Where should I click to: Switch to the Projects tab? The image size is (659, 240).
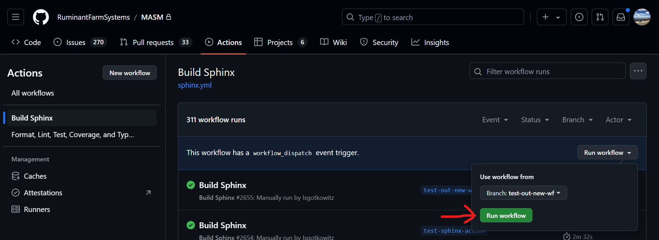[x=280, y=42]
